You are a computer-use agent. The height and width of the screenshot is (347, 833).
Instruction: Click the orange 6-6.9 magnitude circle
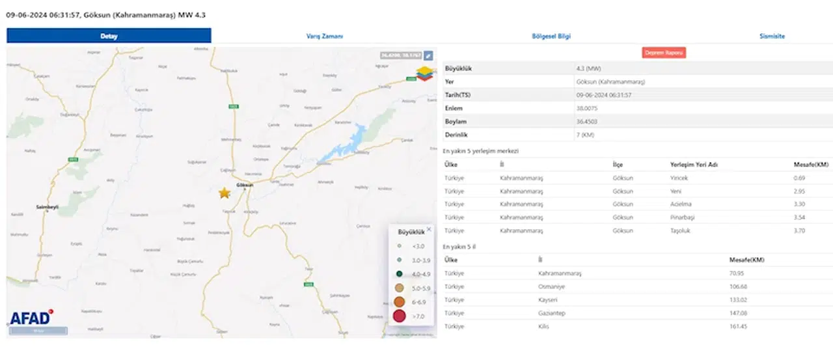pos(399,302)
